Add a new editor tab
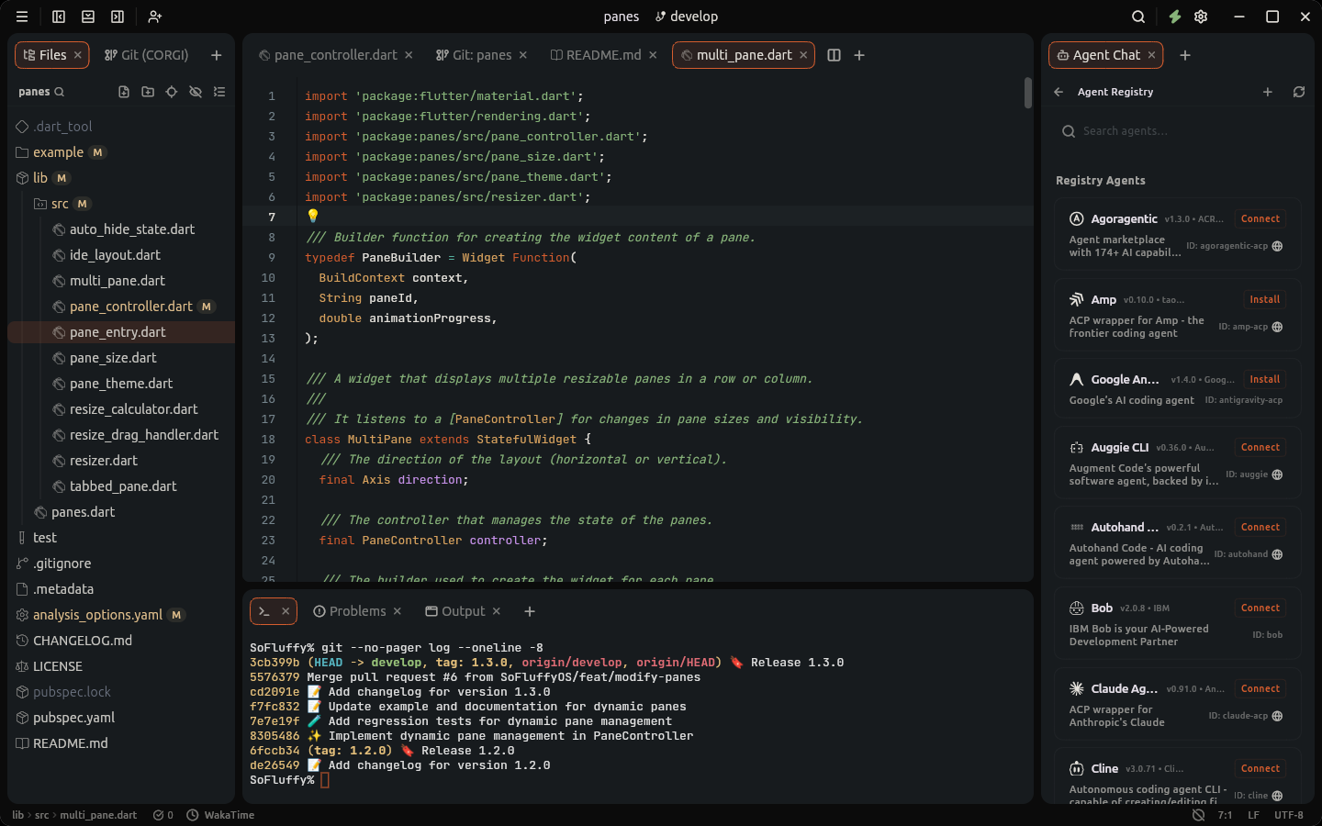 tap(859, 55)
